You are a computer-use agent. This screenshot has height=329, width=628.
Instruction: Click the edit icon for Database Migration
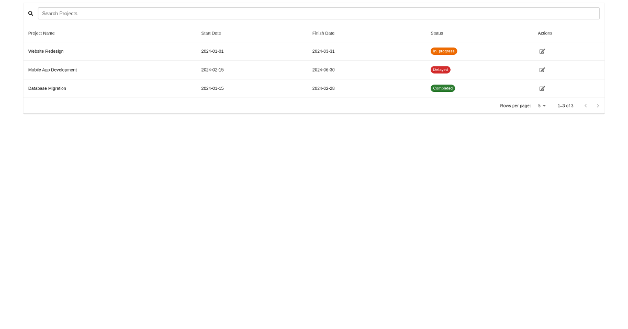[542, 88]
